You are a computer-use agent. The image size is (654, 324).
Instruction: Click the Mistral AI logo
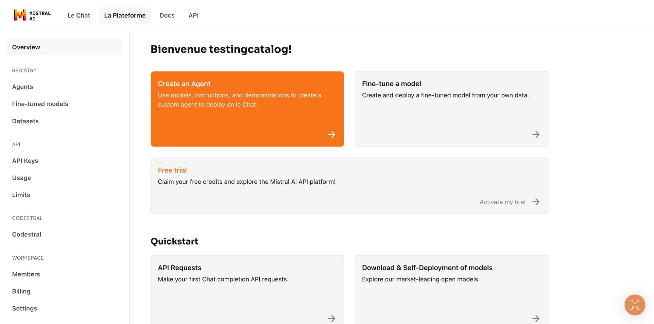(x=32, y=15)
